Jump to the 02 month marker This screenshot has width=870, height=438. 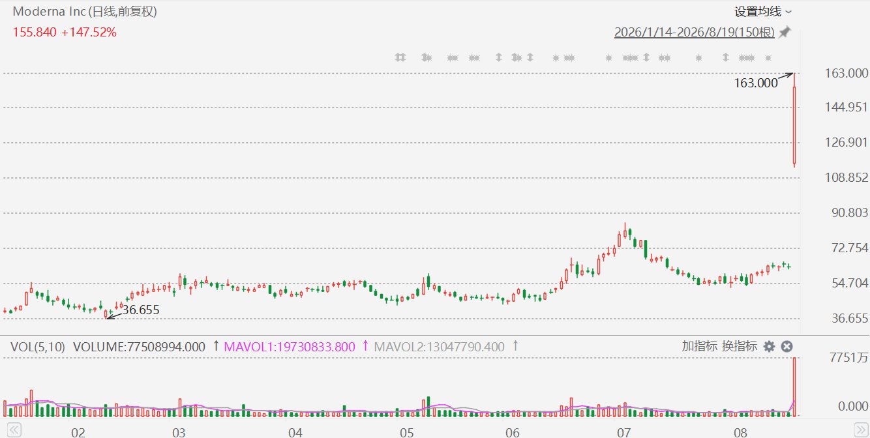click(x=78, y=432)
